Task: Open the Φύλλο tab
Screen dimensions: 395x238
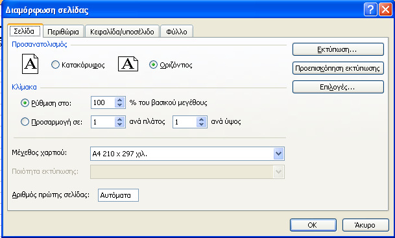Action: [176, 32]
